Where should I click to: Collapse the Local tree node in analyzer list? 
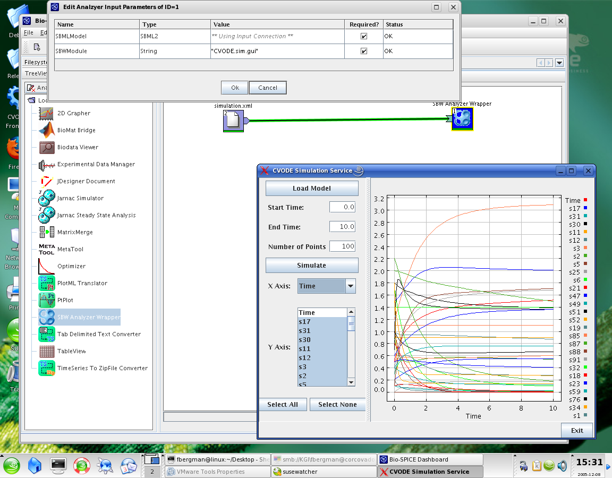click(x=32, y=100)
